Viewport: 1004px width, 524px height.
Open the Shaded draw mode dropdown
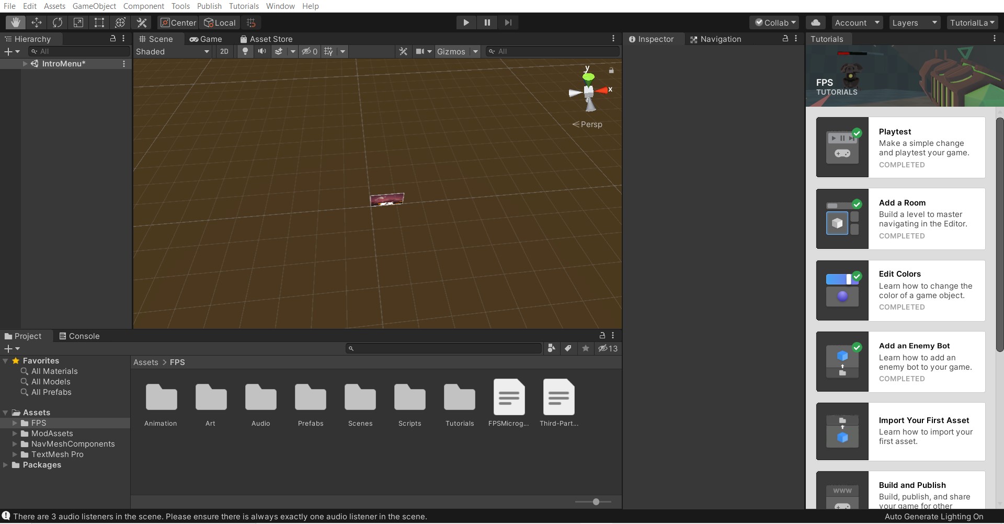coord(173,51)
